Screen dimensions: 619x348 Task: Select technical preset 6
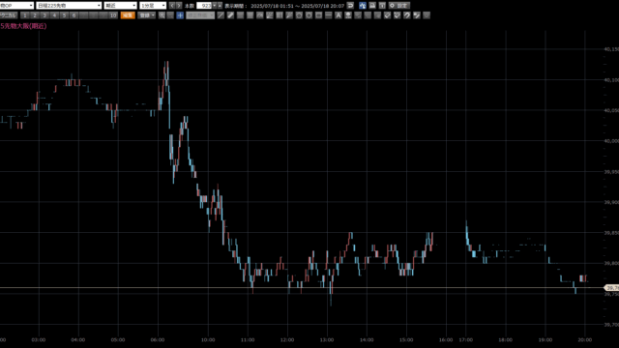tap(74, 15)
